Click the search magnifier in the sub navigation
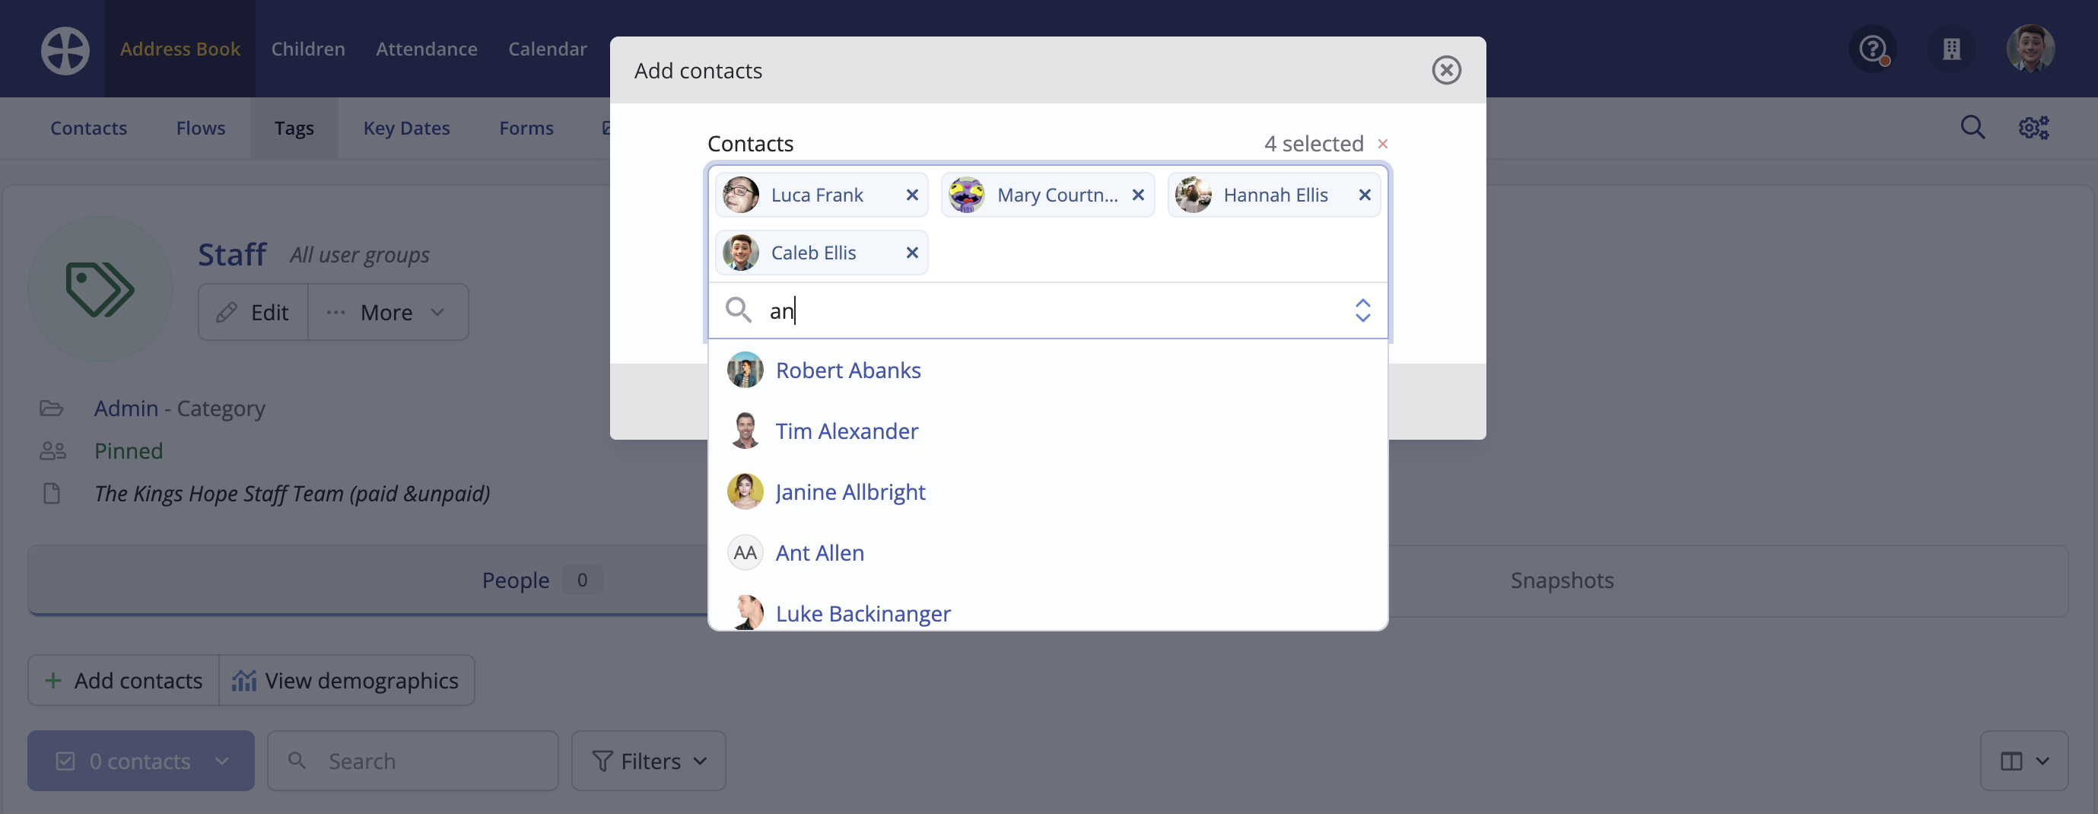 pos(1972,127)
